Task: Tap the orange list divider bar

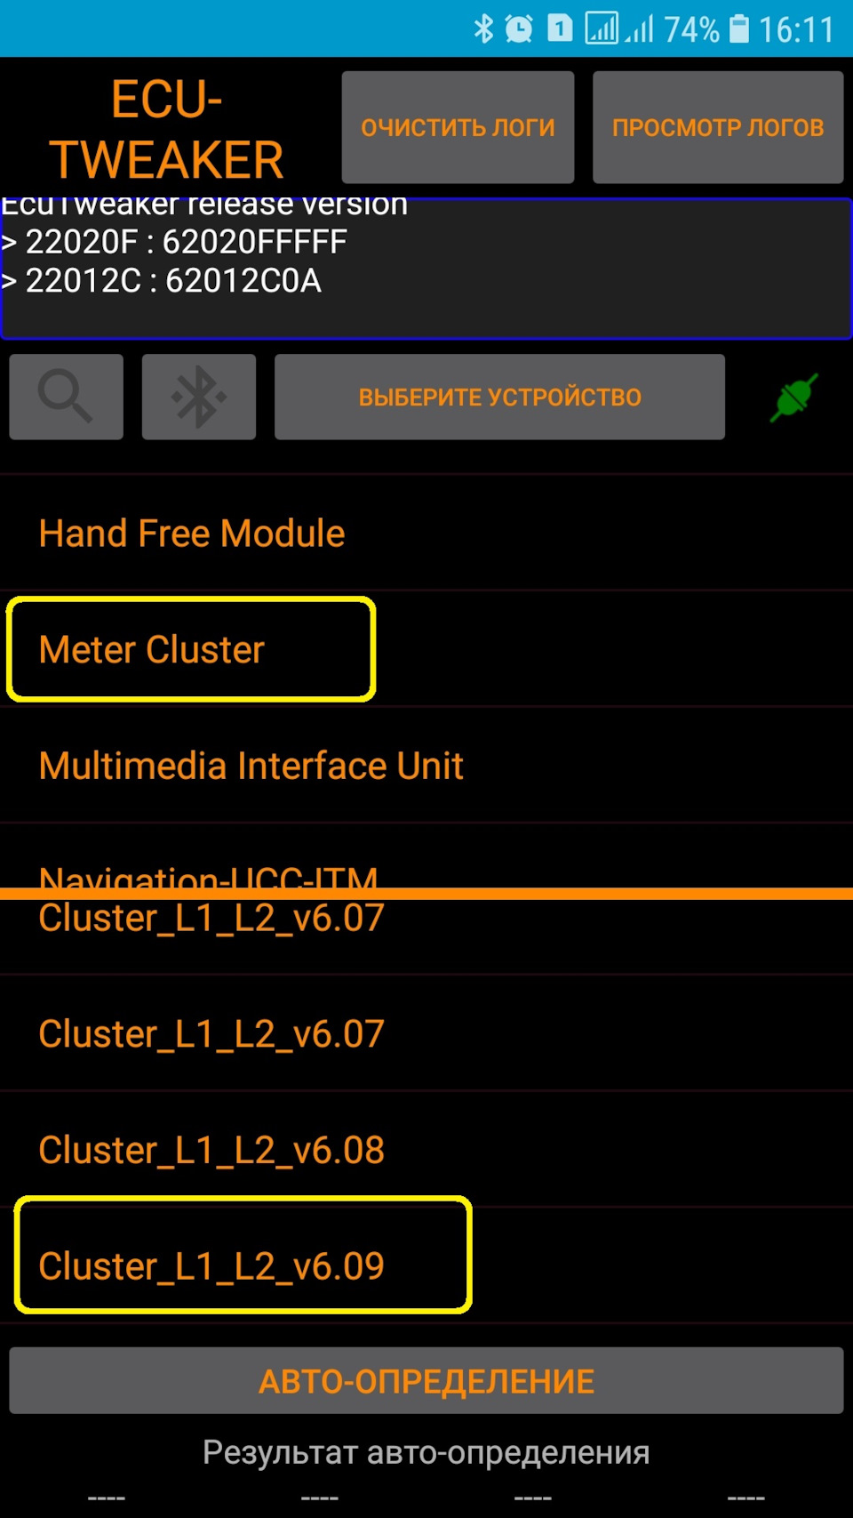Action: tap(426, 893)
